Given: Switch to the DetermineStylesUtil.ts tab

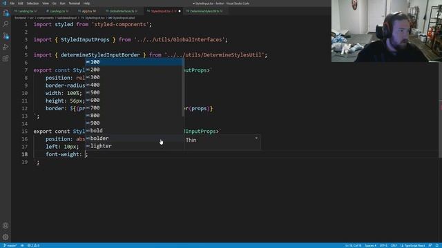Looking at the screenshot, I should click(x=204, y=11).
